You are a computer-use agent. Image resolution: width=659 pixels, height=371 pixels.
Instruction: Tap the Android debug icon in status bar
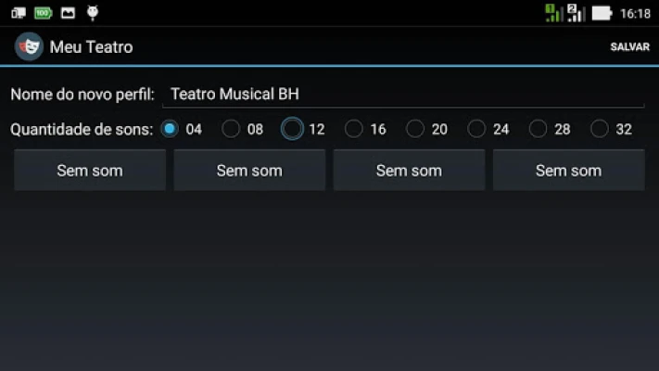[x=92, y=13]
